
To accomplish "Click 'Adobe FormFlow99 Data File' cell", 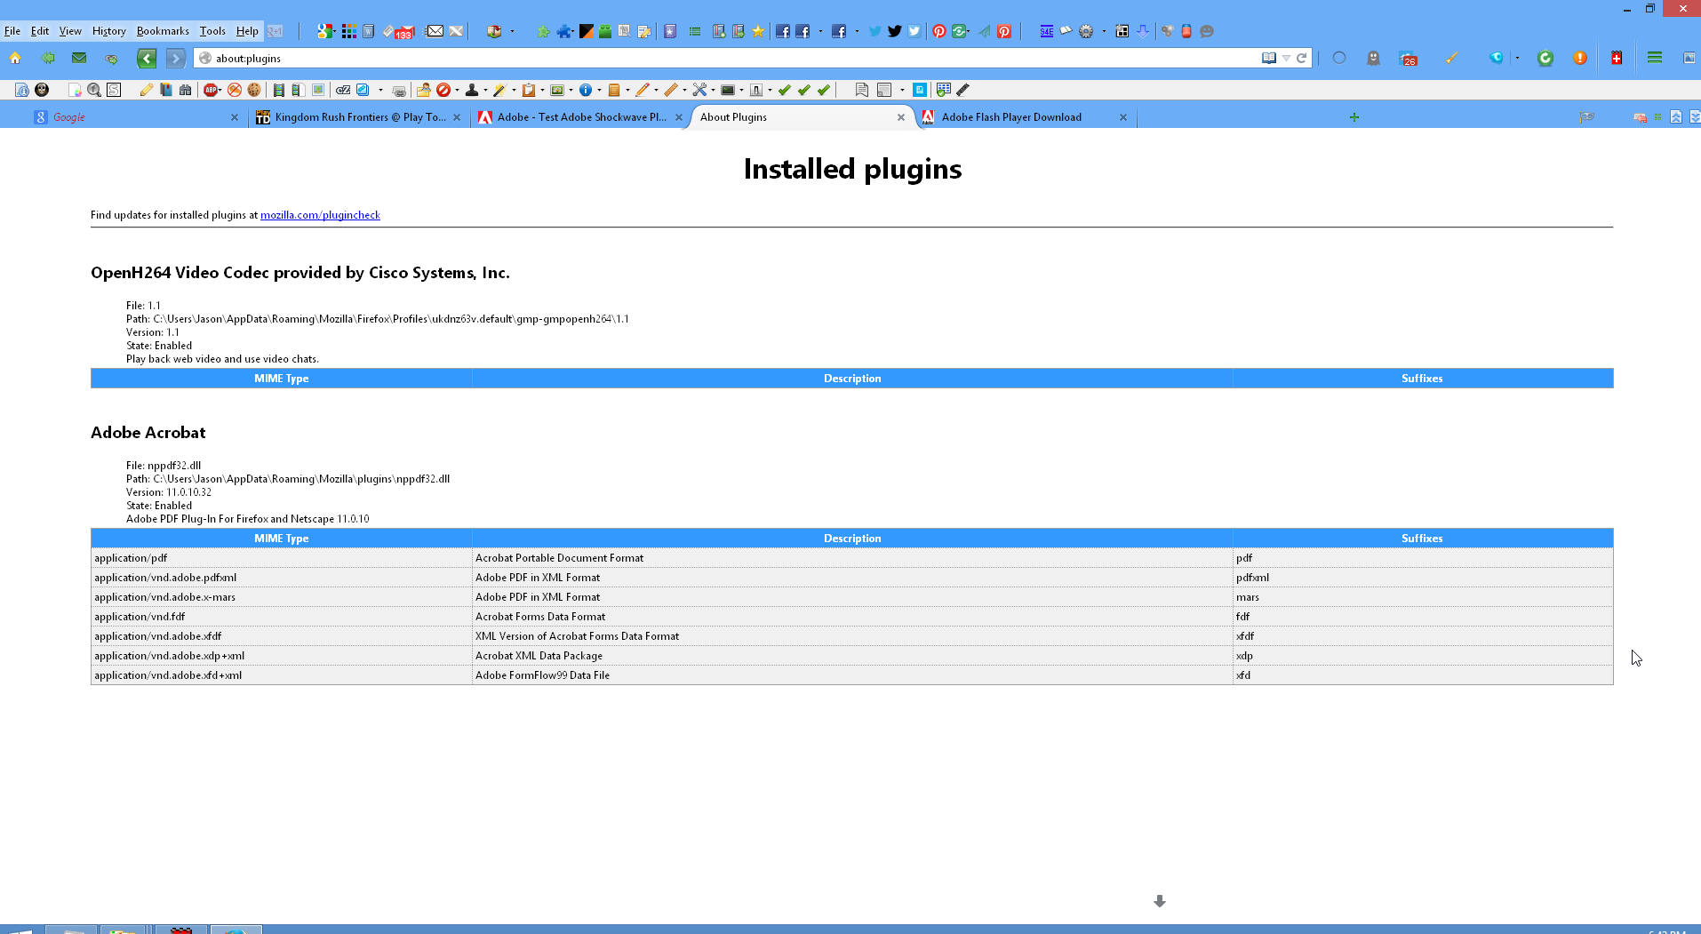I will (x=852, y=675).
